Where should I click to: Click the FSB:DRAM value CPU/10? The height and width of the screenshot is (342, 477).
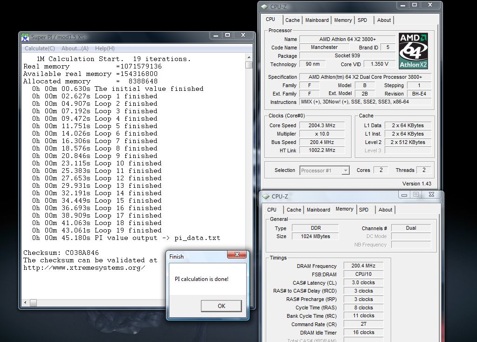coord(363,274)
